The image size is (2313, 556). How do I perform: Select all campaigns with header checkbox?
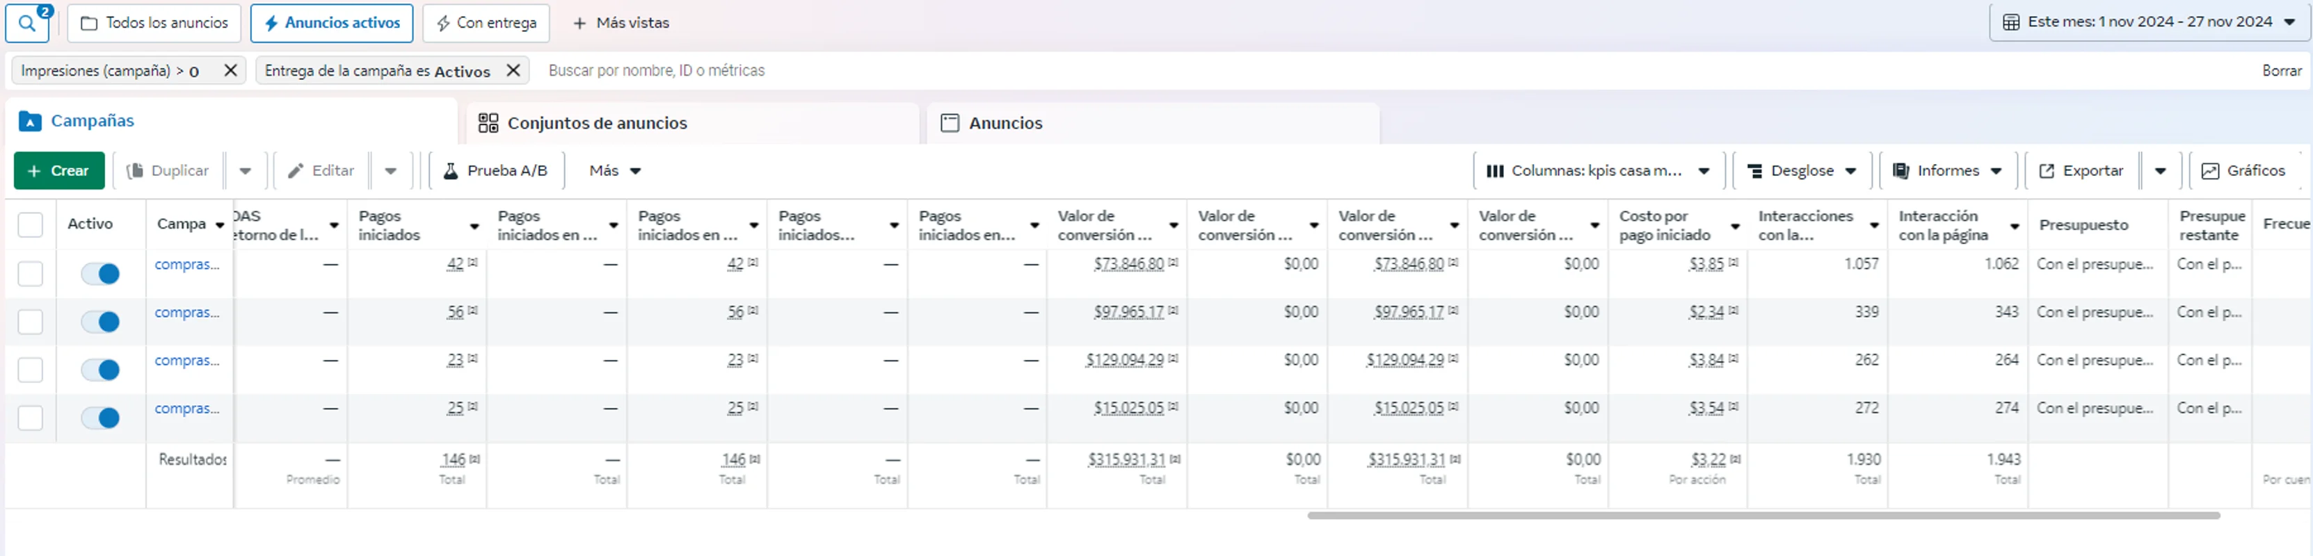pos(31,224)
